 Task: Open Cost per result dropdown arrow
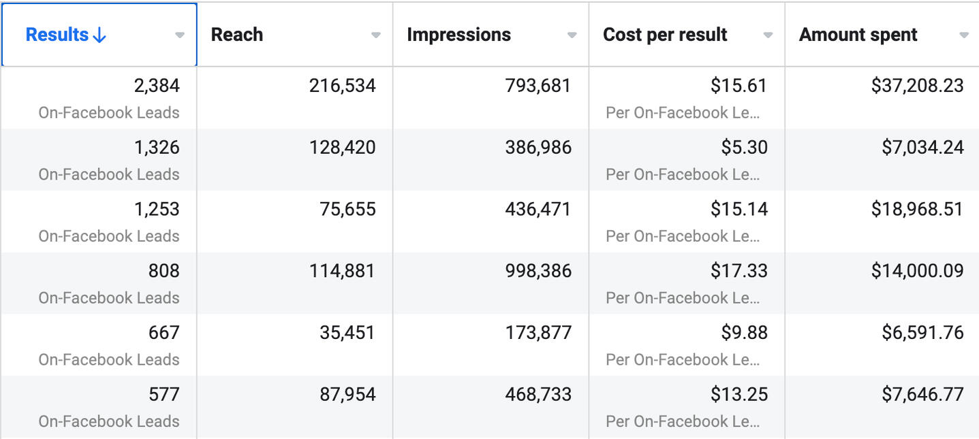tap(768, 35)
